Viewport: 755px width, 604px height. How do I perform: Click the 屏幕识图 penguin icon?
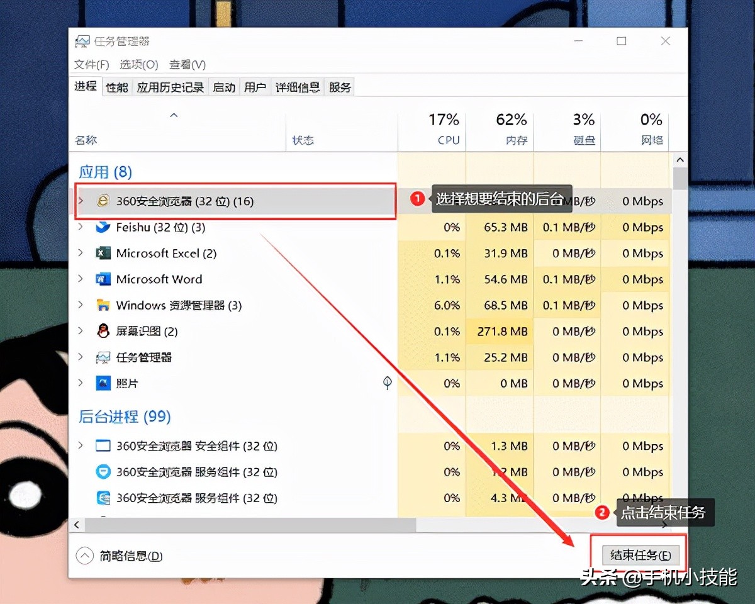[x=103, y=331]
